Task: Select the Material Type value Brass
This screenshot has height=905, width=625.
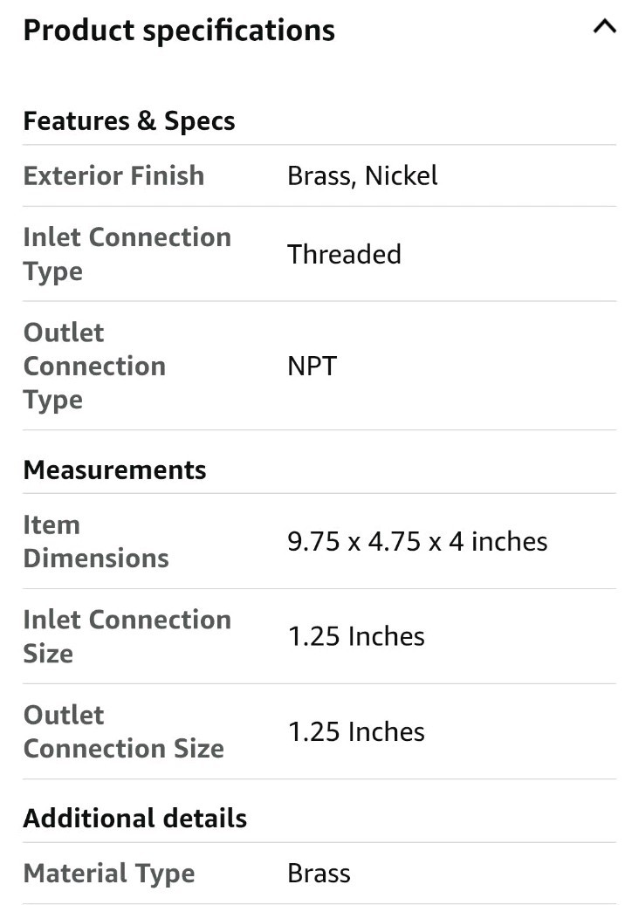Action: (x=319, y=874)
